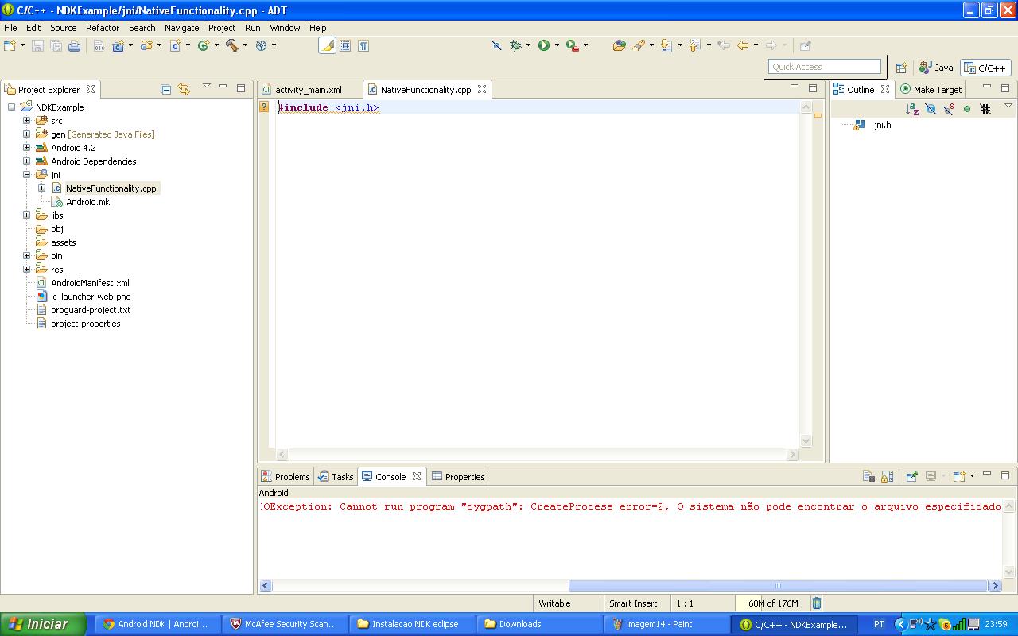This screenshot has width=1018, height=636.
Task: Open Android.mk in Project Explorer
Action: 87,202
